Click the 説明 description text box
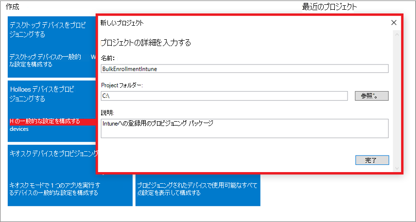 pyautogui.click(x=244, y=128)
